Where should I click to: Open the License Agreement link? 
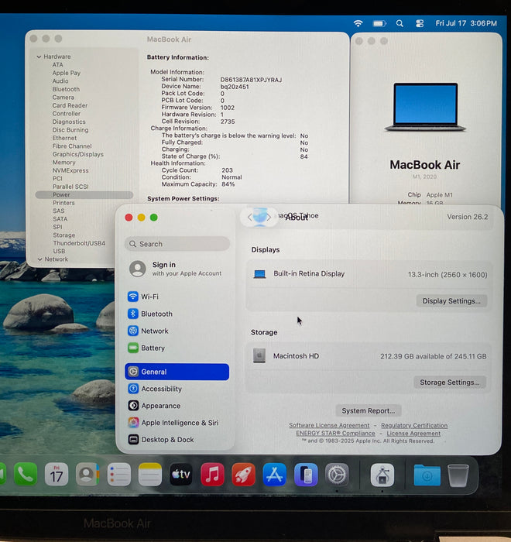click(413, 433)
